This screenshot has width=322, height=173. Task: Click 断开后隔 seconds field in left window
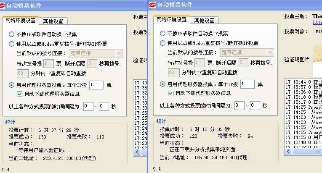tap(92, 63)
